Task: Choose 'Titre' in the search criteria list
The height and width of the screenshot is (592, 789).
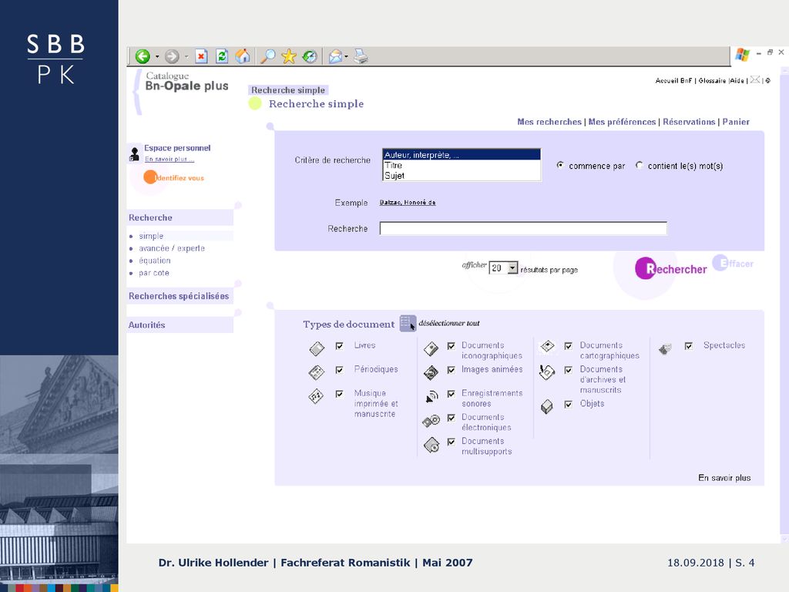Action: point(462,165)
